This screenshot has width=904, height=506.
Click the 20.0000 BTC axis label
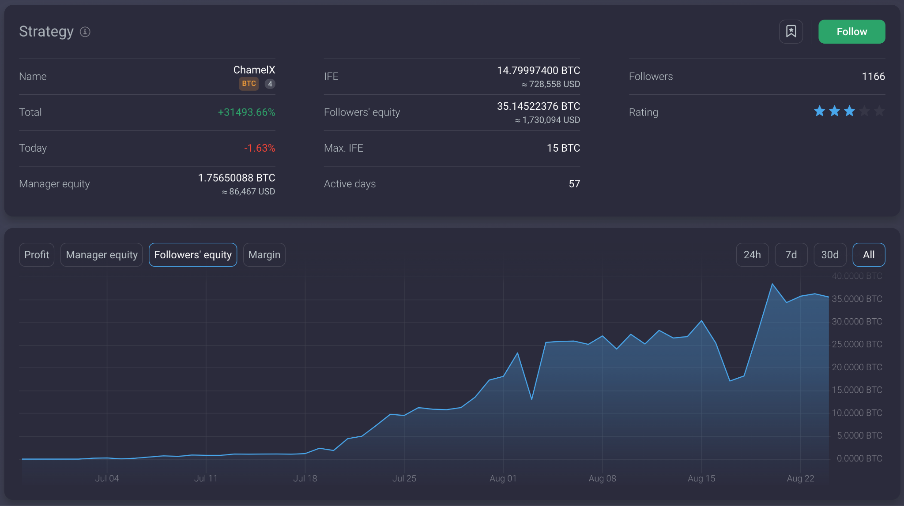click(x=857, y=367)
